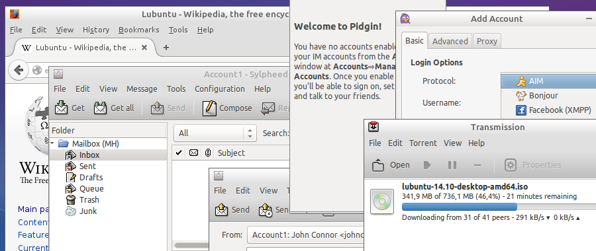This screenshot has width=596, height=251.
Task: Open Firefox Tools menu
Action: coord(178,30)
